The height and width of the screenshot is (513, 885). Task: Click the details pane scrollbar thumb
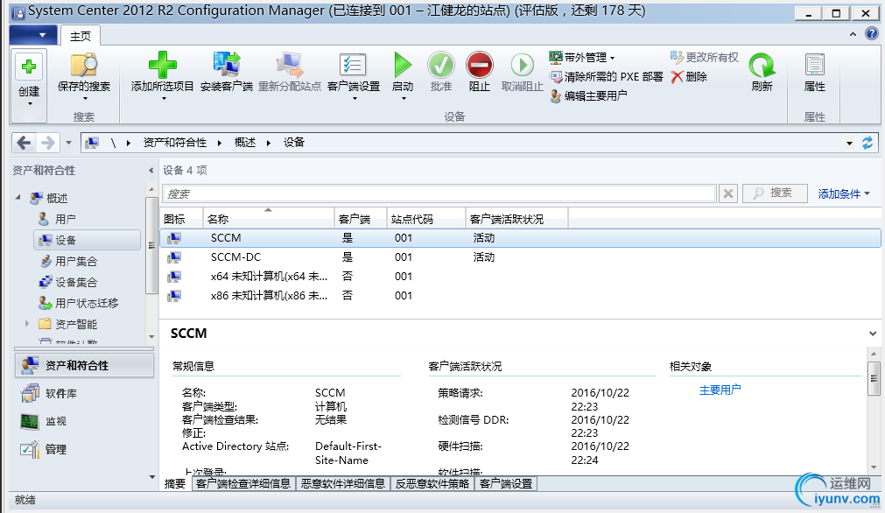click(x=873, y=378)
